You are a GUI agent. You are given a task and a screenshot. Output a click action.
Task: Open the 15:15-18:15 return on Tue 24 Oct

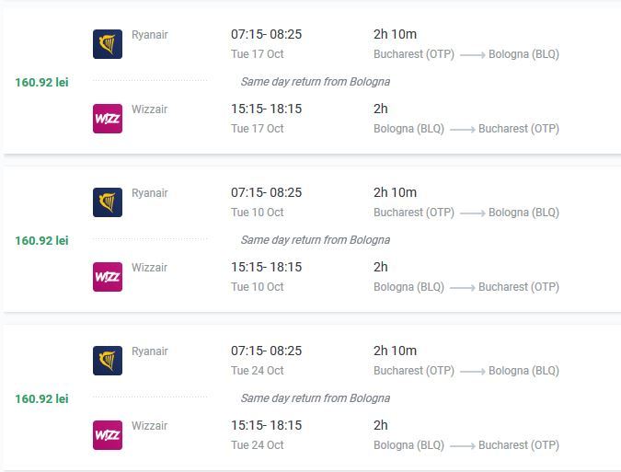click(266, 425)
